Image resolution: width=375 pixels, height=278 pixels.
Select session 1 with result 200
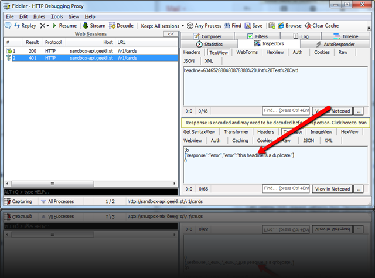(x=91, y=51)
